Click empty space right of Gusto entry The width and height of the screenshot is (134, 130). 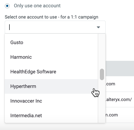(60, 43)
